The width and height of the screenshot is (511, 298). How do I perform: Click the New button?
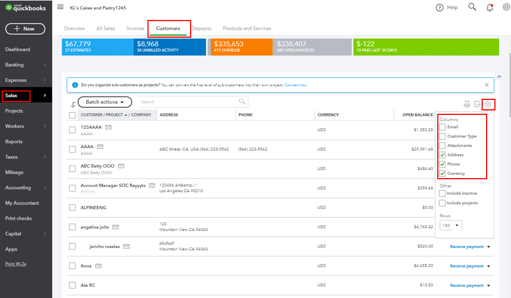tap(25, 29)
